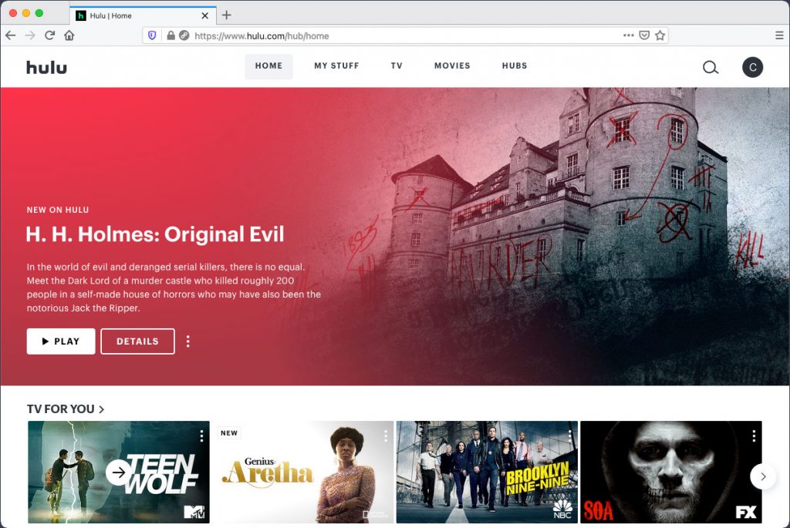The image size is (790, 528).
Task: Click the Hulu logo
Action: click(x=46, y=67)
